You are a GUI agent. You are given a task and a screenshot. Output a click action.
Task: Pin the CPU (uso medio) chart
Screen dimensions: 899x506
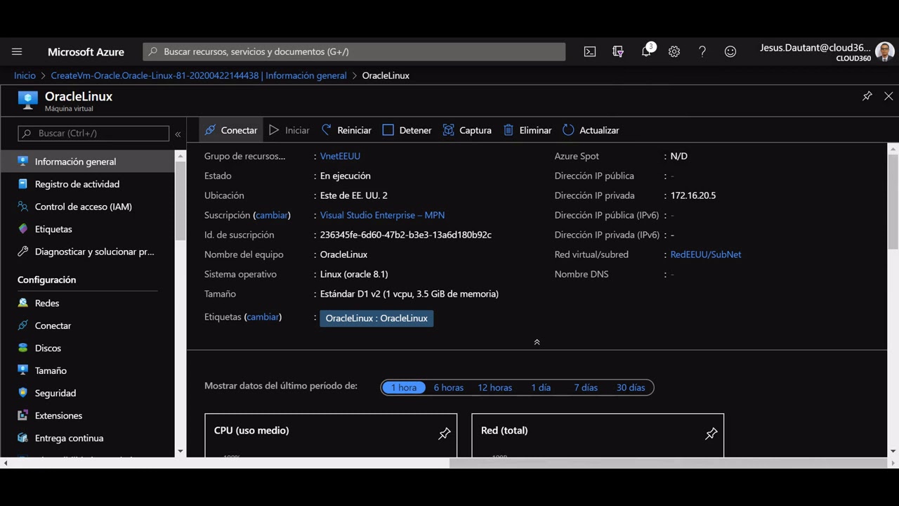(444, 434)
